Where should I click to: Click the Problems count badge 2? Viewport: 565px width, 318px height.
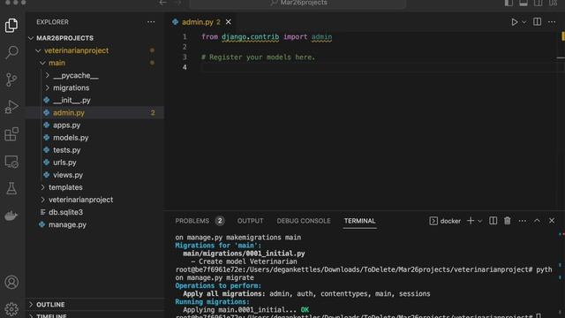[x=220, y=221]
